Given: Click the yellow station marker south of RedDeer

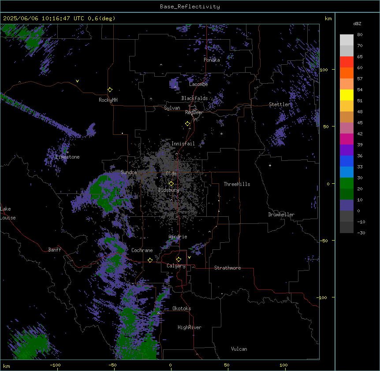Looking at the screenshot, I should 188,124.
